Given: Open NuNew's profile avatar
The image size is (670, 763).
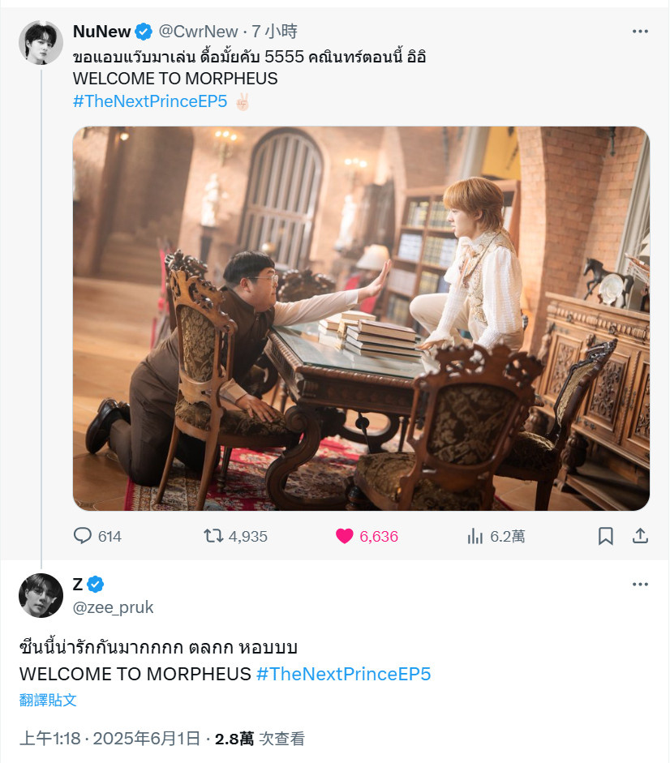Looking at the screenshot, I should pos(41,42).
